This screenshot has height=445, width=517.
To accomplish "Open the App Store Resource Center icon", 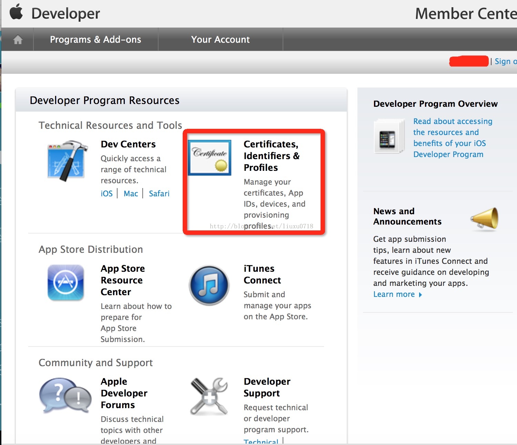I will point(65,282).
